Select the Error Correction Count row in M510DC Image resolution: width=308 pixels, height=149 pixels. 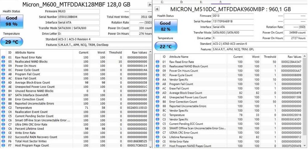click(x=229, y=102)
